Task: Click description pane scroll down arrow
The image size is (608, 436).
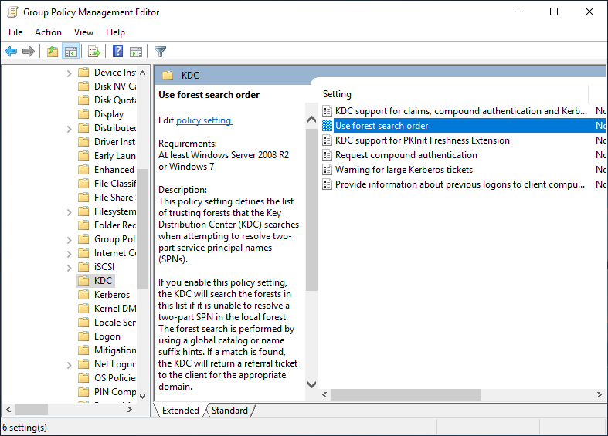Action: (311, 384)
